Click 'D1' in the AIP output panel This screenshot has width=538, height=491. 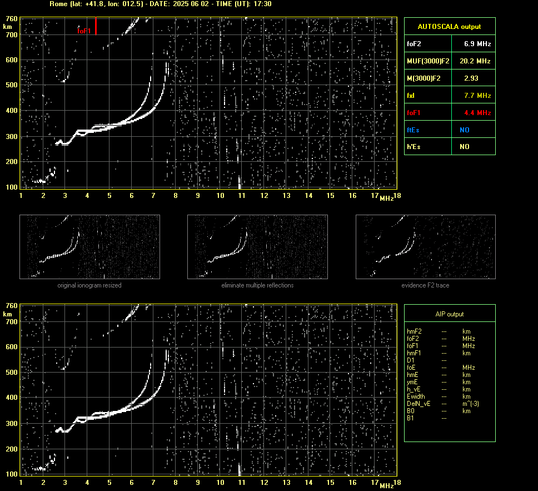pos(410,360)
